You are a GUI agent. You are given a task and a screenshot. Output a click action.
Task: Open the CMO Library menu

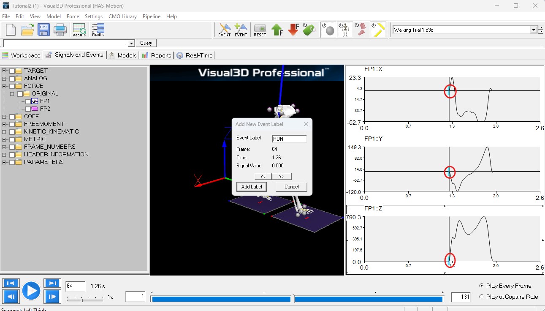[x=122, y=16]
